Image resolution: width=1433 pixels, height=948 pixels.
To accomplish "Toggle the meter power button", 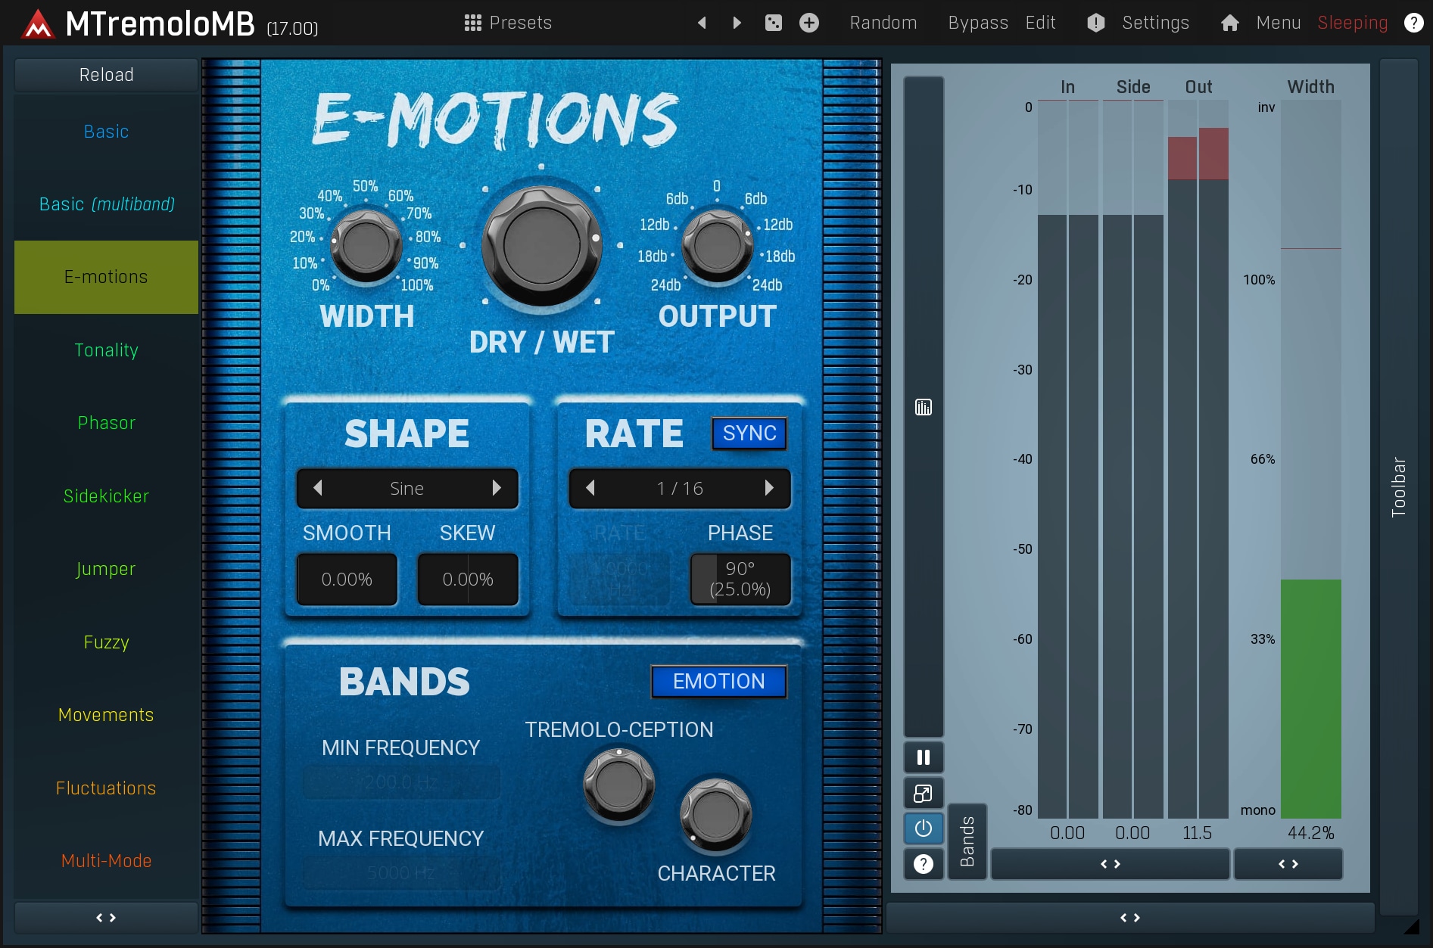I will [923, 828].
